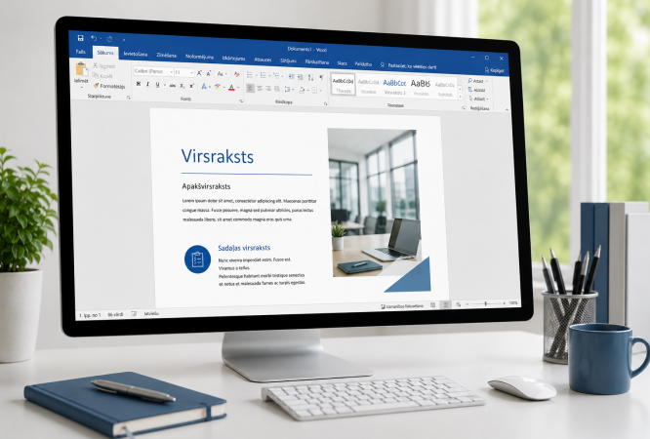Switch to the Skats tab
This screenshot has width=650, height=439.
point(342,63)
